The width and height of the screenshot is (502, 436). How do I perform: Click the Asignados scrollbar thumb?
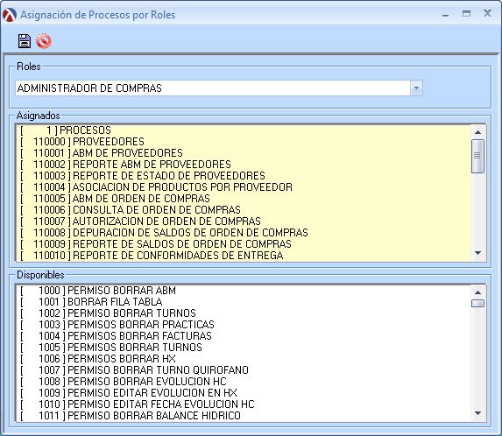[477, 156]
